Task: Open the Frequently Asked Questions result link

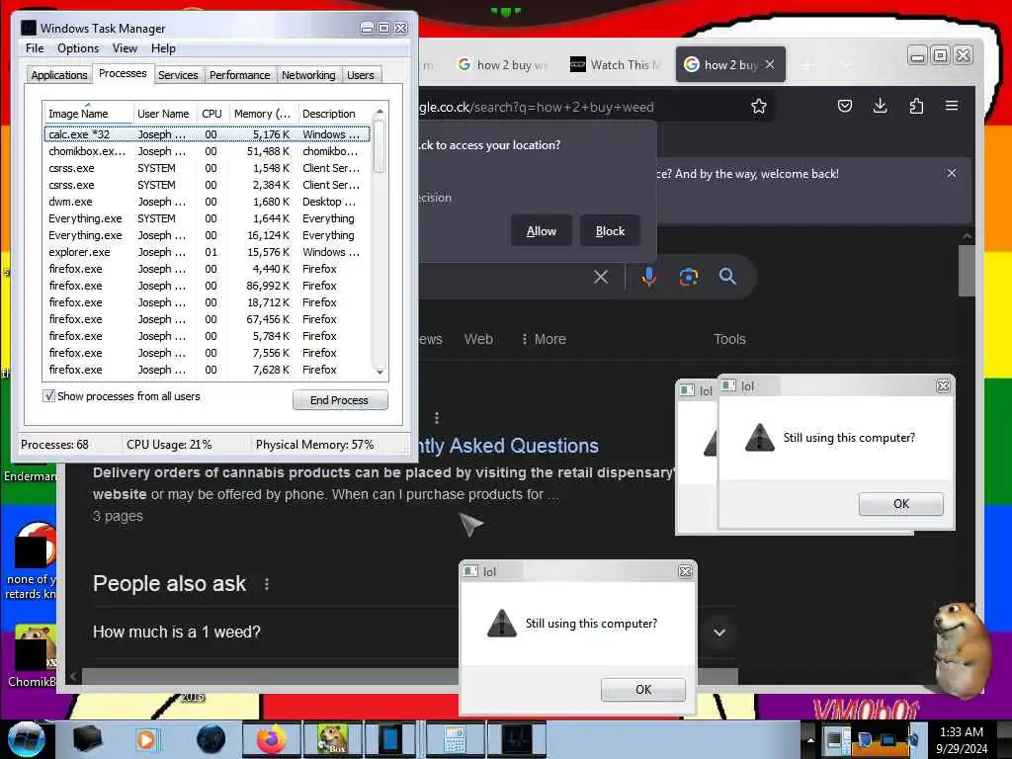Action: (x=509, y=446)
